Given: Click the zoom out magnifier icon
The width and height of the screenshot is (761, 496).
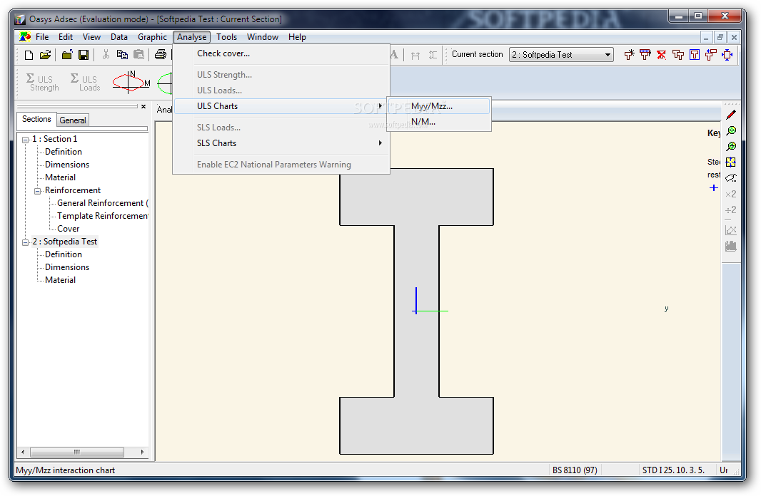Looking at the screenshot, I should click(x=731, y=131).
